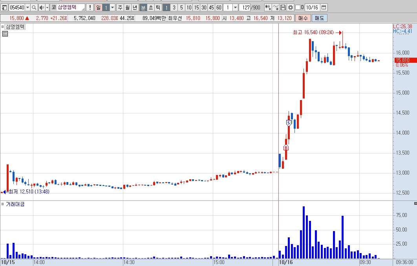Expand the dropdown arrow next to the speaker
The image size is (417, 266).
coord(48,7)
